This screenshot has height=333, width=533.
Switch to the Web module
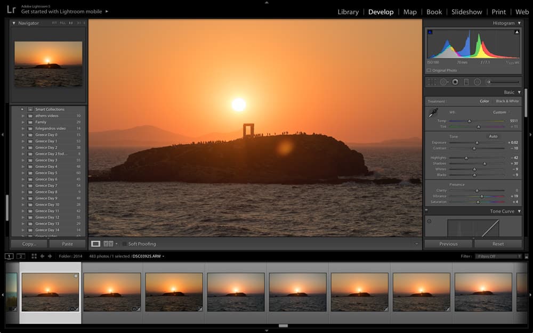coord(522,12)
